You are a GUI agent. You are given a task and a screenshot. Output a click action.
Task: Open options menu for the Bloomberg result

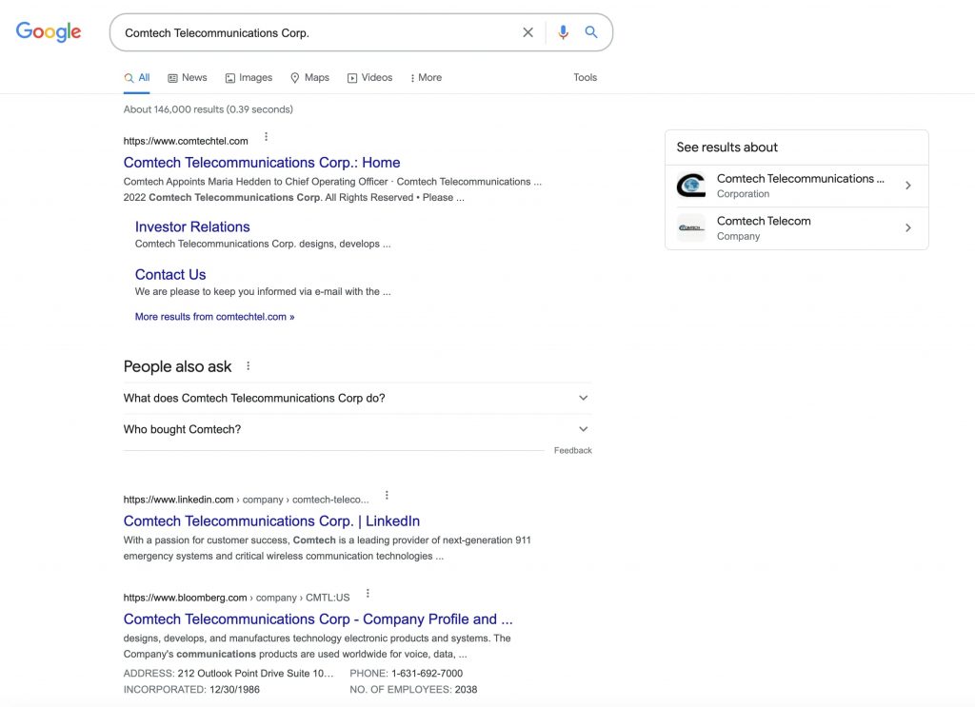(368, 594)
